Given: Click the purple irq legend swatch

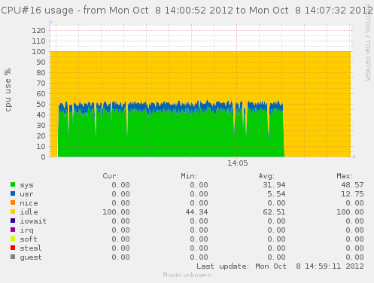Looking at the screenshot, I should click(x=13, y=230).
